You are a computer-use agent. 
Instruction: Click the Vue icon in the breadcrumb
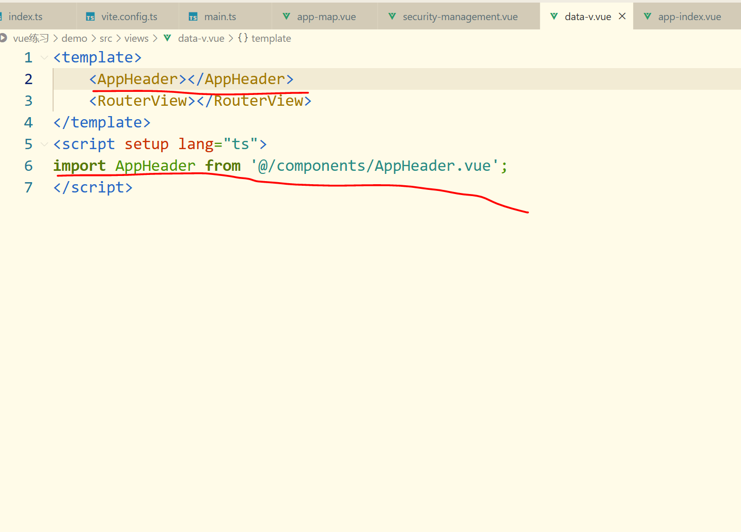pyautogui.click(x=167, y=38)
